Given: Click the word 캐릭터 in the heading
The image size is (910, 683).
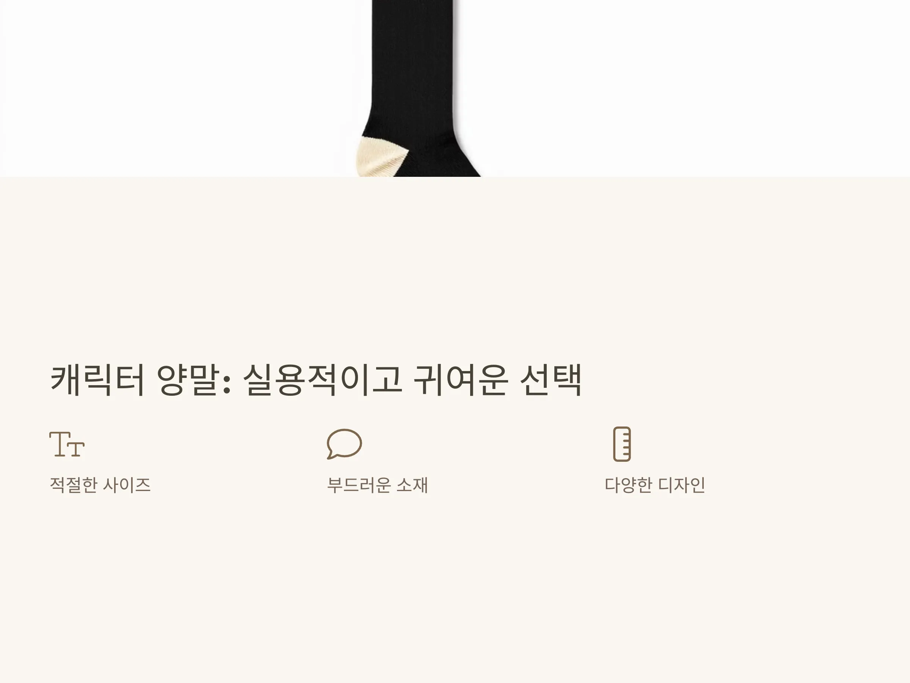Looking at the screenshot, I should (x=97, y=379).
